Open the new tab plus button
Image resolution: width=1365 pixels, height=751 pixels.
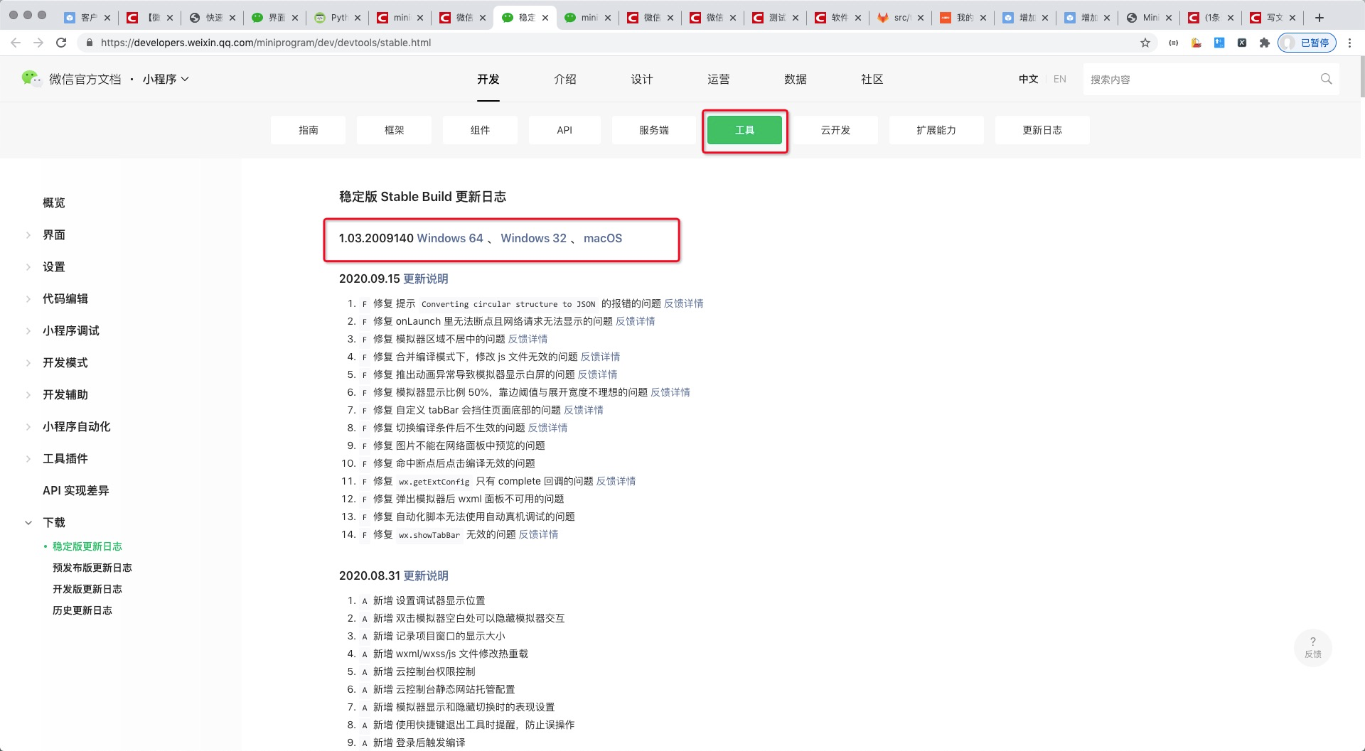click(1319, 18)
